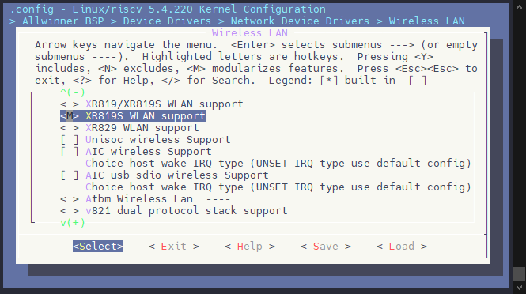Click Load to load a config

pos(402,246)
